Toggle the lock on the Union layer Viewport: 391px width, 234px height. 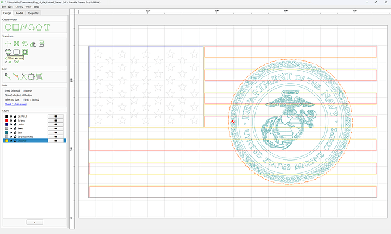coord(15,124)
